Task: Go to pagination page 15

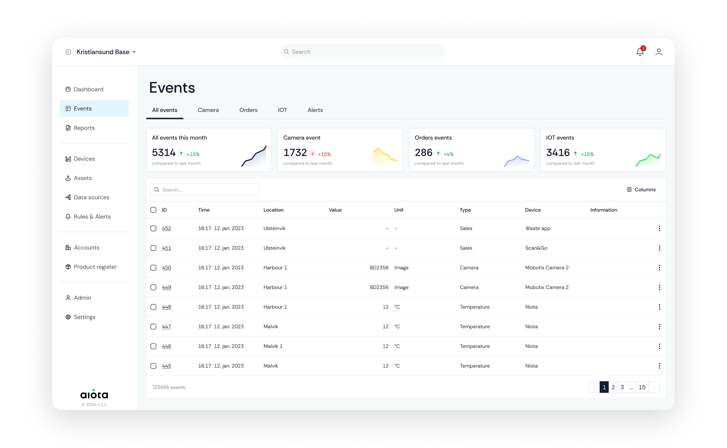Action: point(642,387)
